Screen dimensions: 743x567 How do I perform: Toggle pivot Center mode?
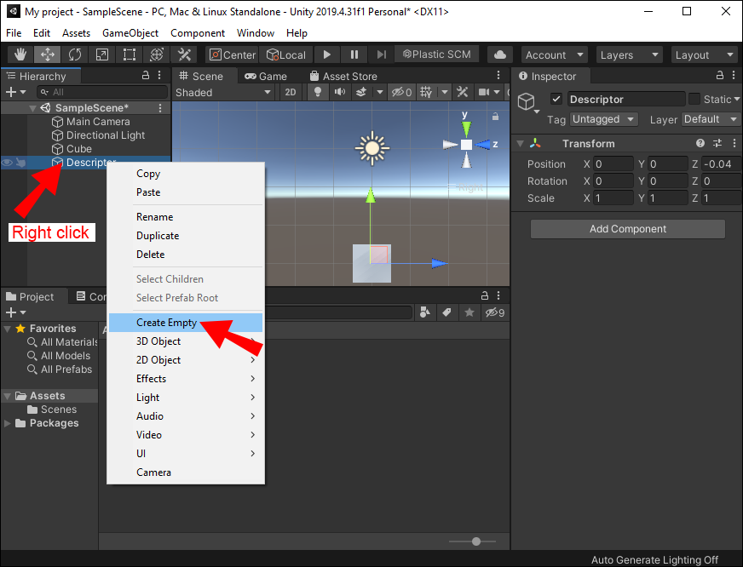tap(232, 54)
